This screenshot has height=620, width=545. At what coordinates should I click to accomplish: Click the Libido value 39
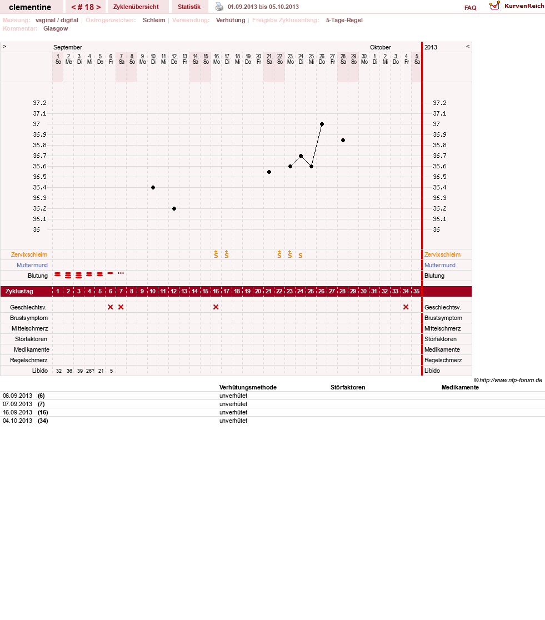point(80,371)
